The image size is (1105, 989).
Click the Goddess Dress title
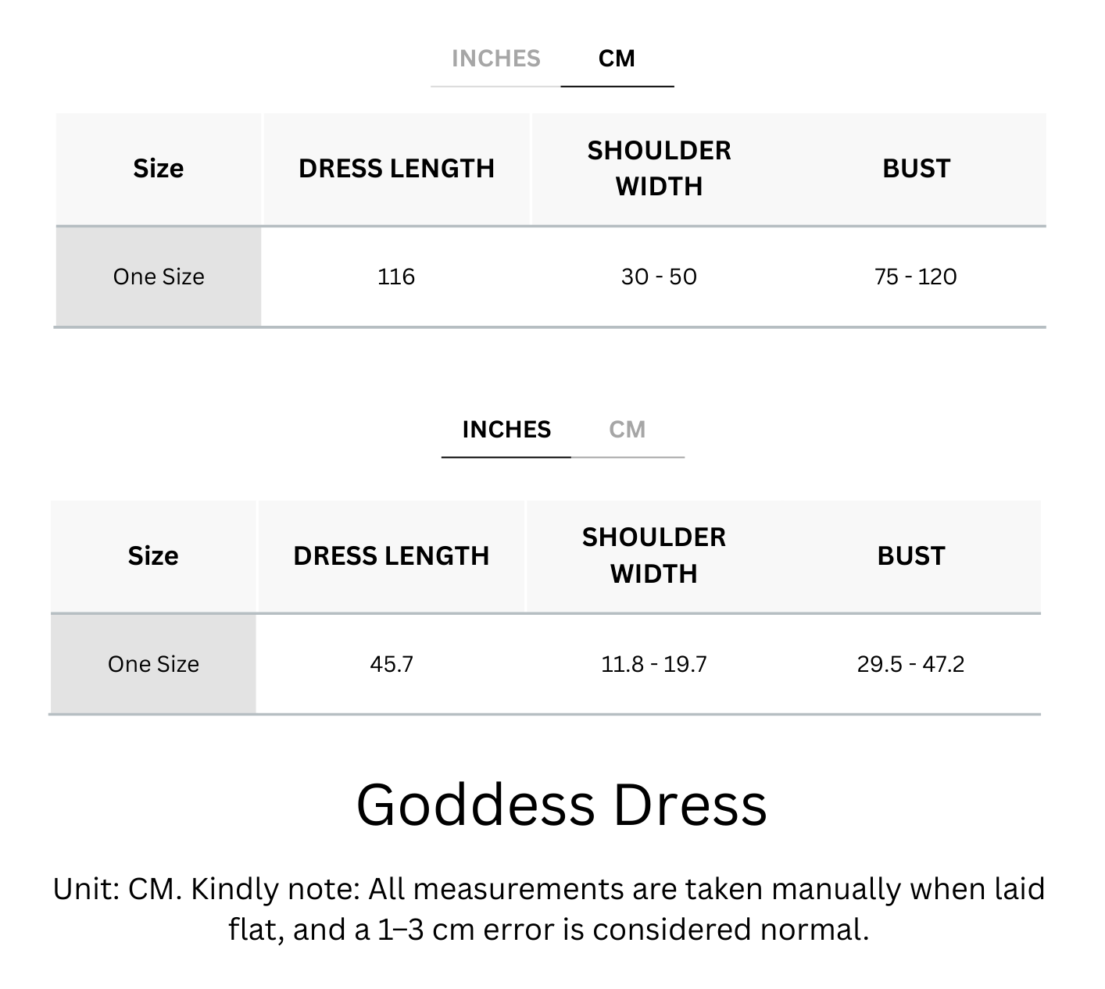[x=561, y=805]
